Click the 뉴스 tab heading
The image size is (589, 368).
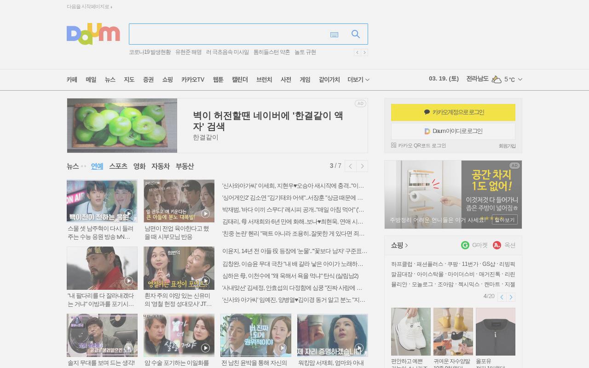[x=73, y=166]
